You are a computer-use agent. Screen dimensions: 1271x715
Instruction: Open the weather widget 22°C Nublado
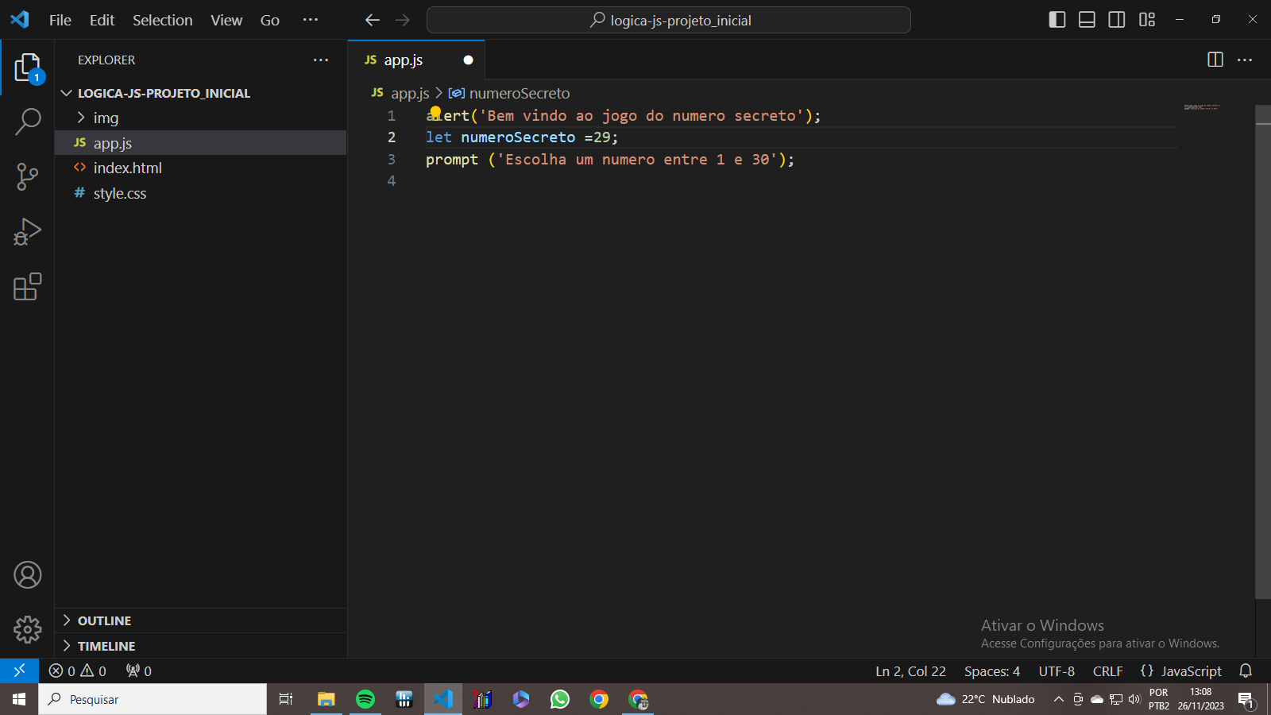(986, 699)
